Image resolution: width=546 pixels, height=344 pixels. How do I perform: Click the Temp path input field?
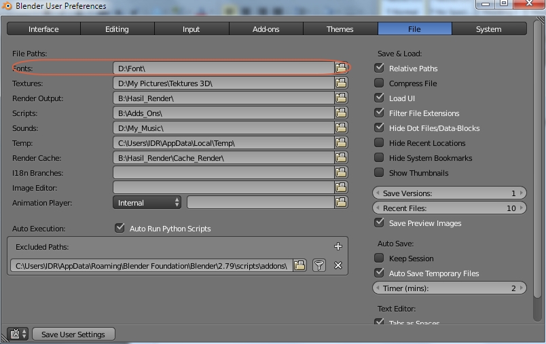tap(223, 142)
